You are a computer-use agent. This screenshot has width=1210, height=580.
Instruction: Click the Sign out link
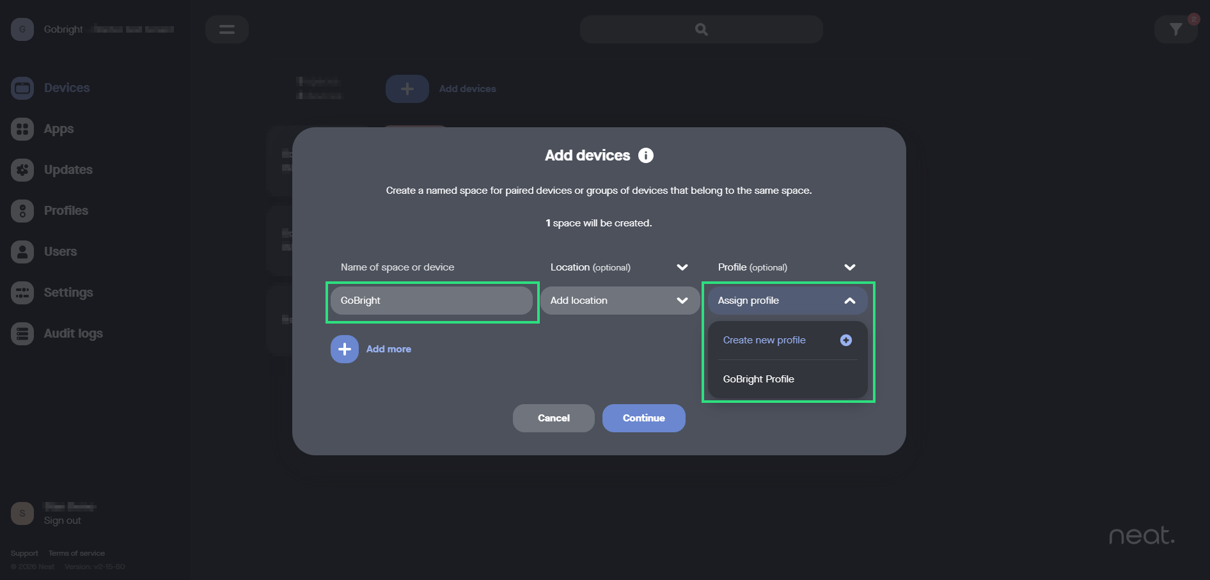coord(62,521)
